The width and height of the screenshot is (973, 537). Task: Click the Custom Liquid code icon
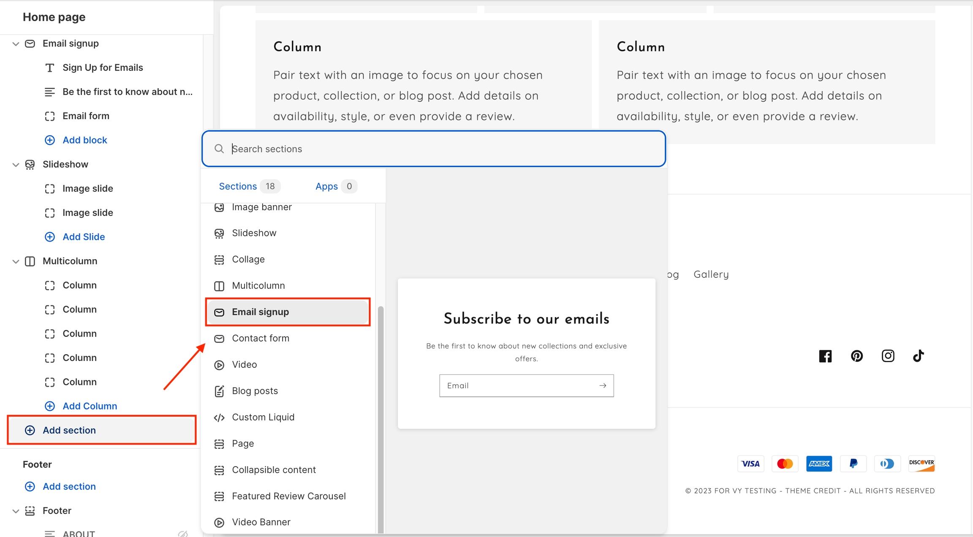219,418
